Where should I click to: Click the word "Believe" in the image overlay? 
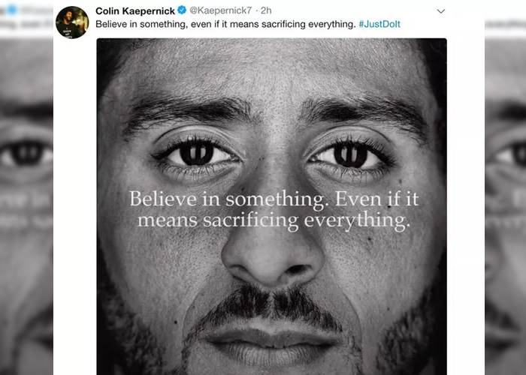(163, 199)
